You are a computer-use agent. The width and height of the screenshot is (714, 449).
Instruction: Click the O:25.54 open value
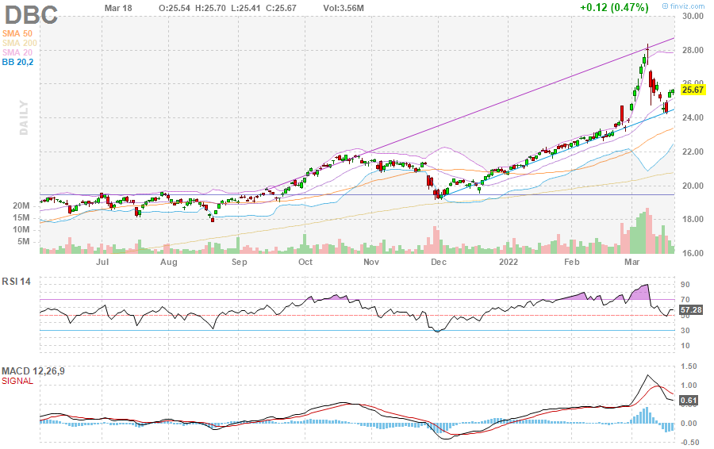click(x=175, y=8)
